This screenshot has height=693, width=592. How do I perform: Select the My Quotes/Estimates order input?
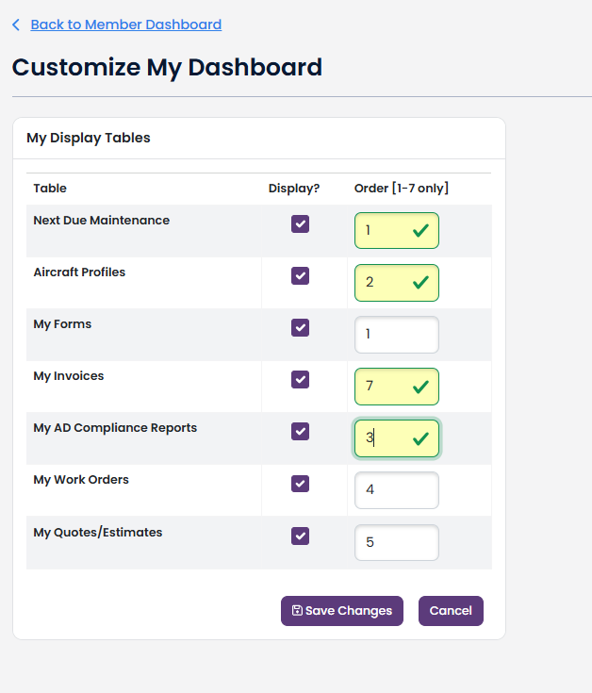tap(396, 543)
